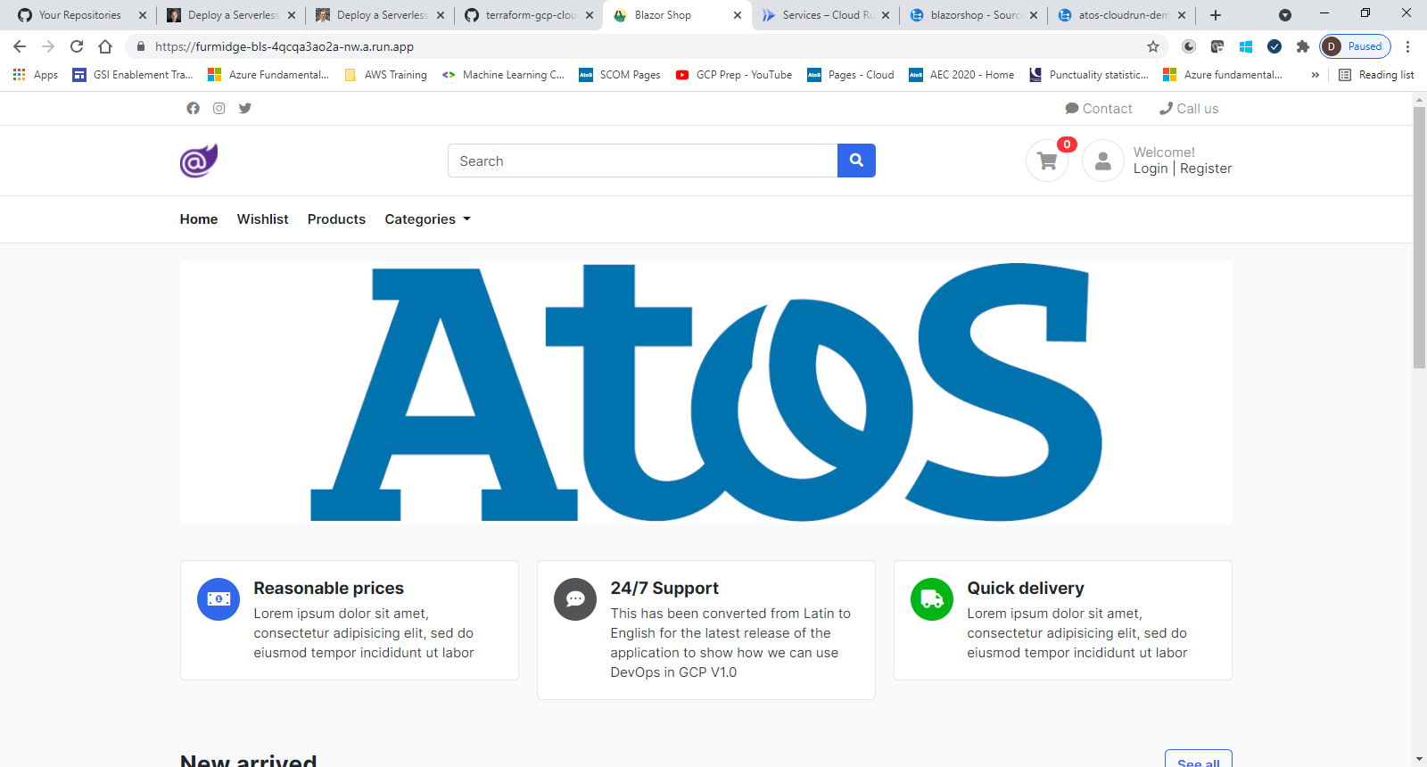Switch to the terraform-gcp-cloud tab
Viewport: 1427px width, 767px height.
pos(531,15)
